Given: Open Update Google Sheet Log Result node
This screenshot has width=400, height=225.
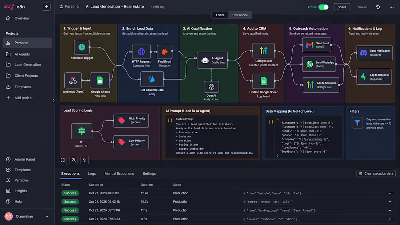Looking at the screenshot, I should click(x=264, y=81).
